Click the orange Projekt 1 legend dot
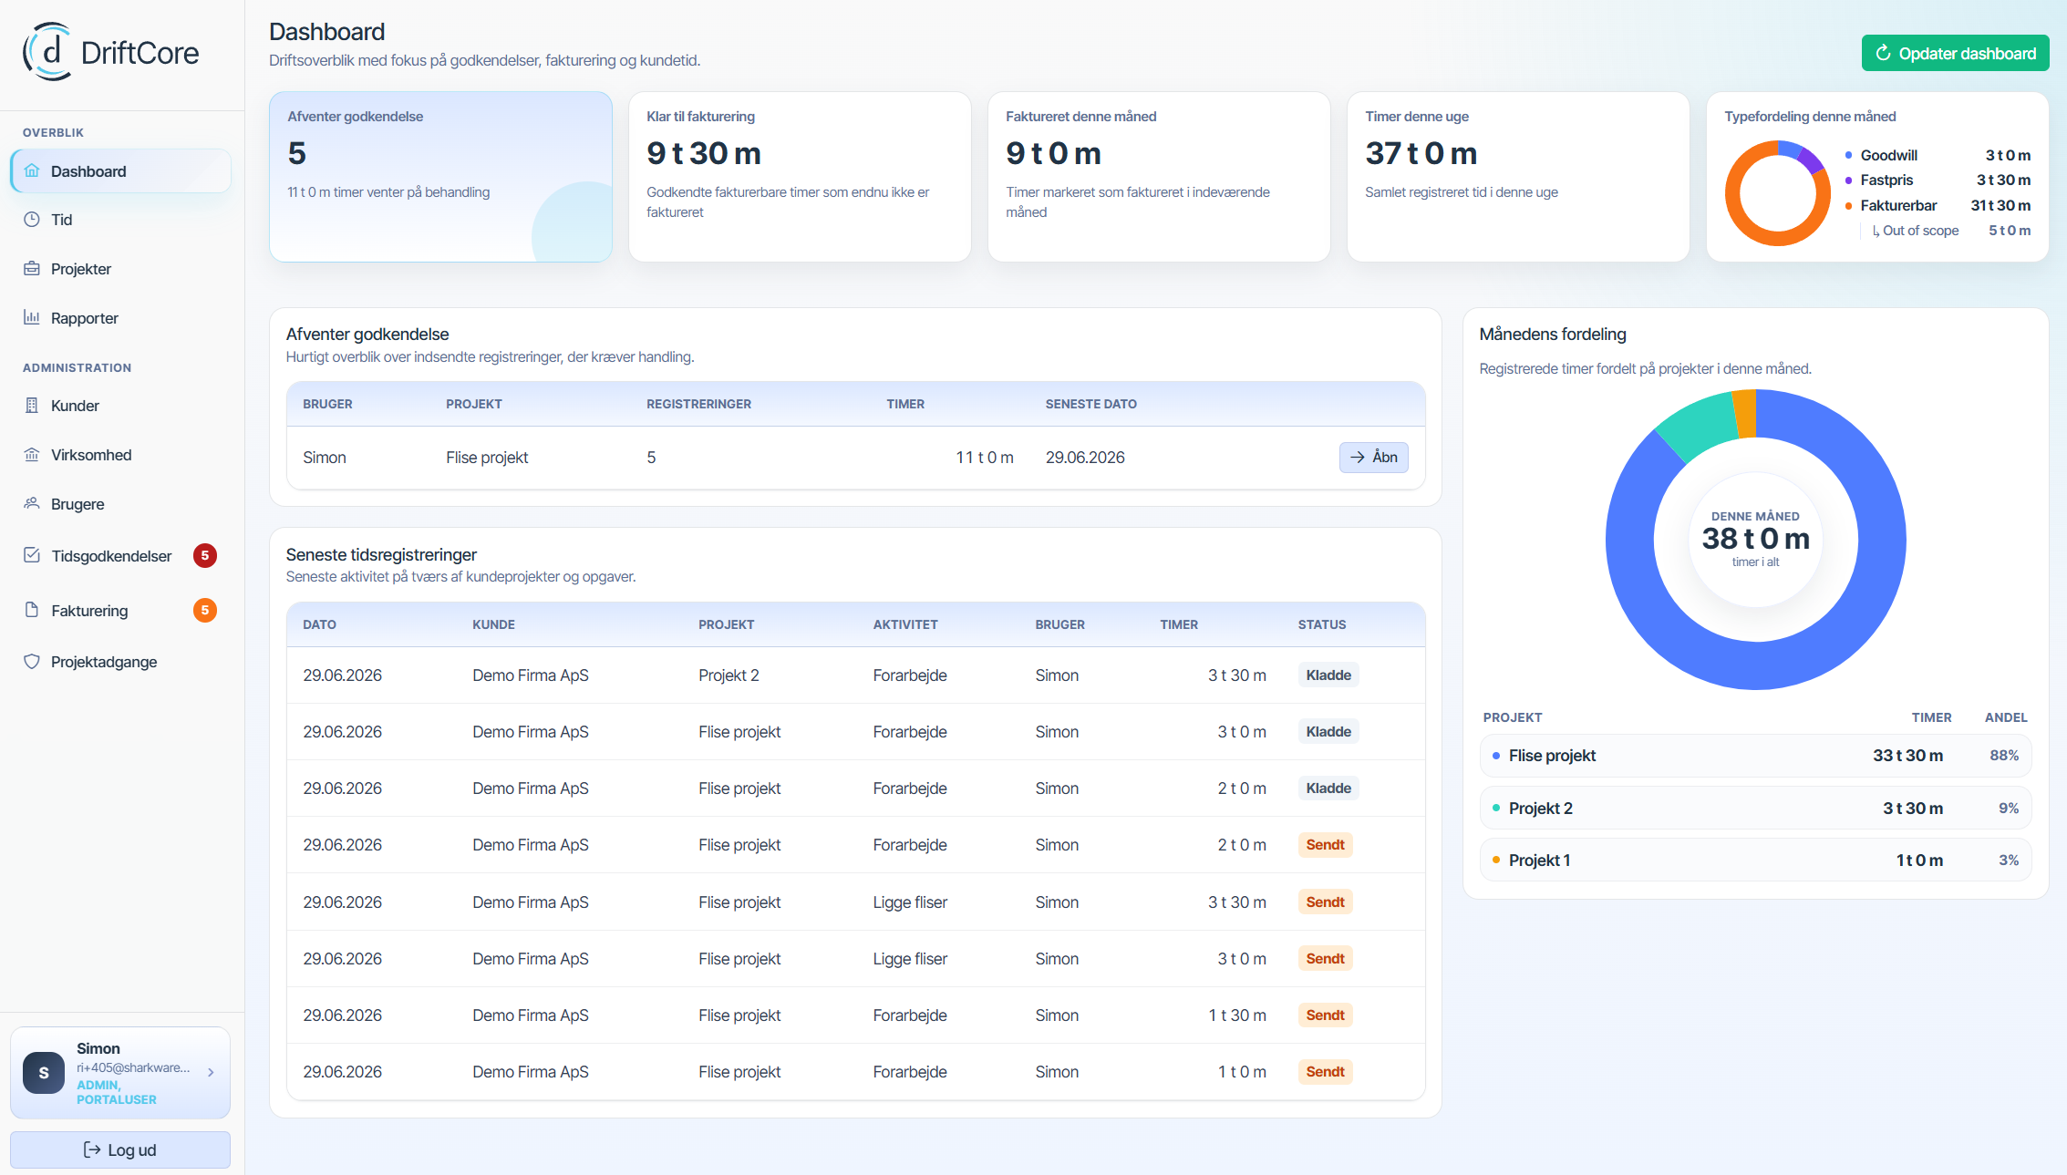This screenshot has width=2067, height=1175. pos(1496,860)
